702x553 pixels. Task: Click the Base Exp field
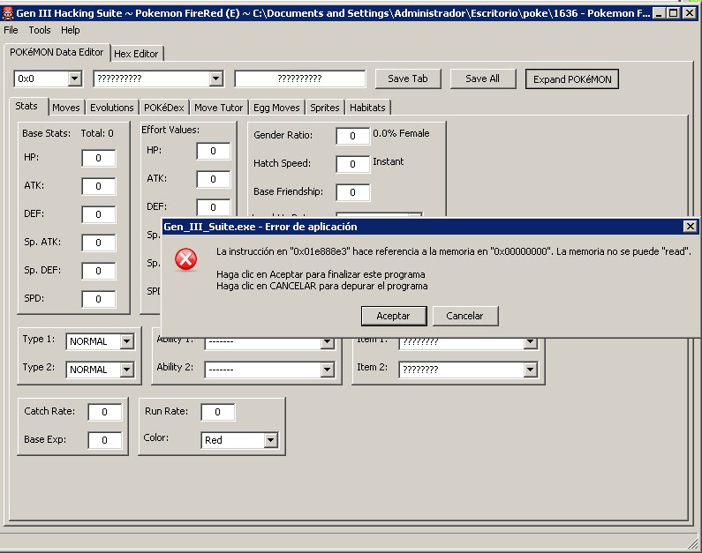coord(104,440)
